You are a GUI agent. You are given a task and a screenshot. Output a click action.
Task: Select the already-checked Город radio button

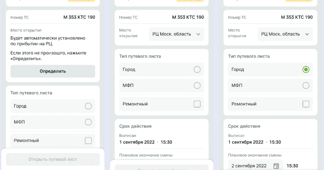click(x=306, y=70)
